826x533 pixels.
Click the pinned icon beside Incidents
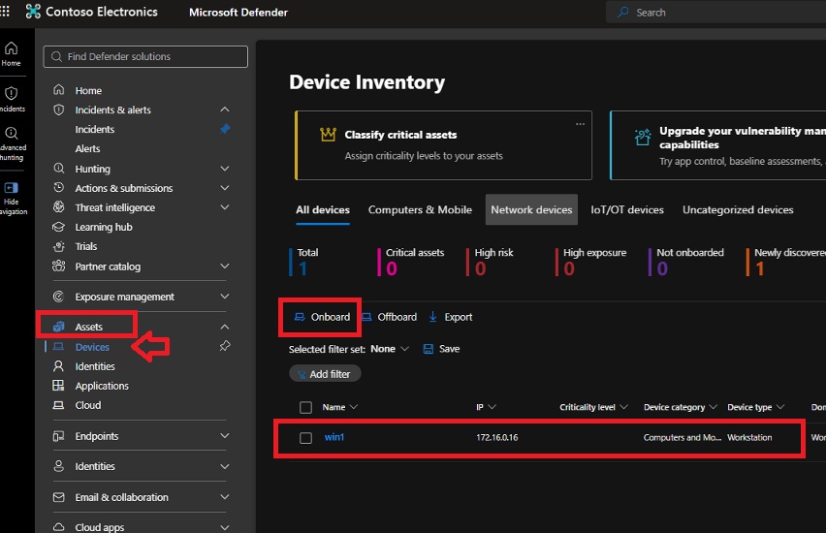point(225,129)
